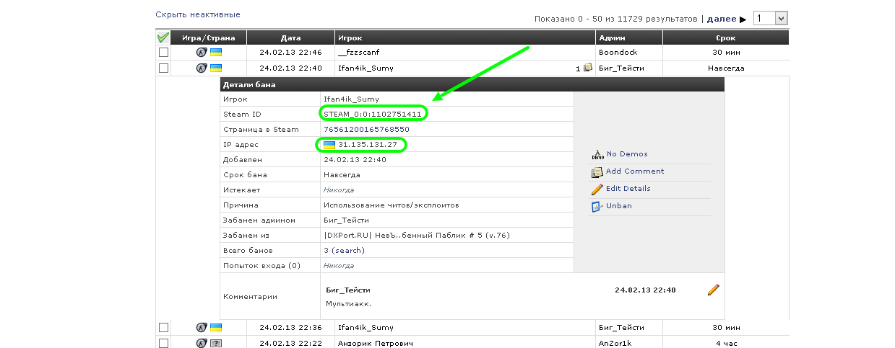Click the comments icon in Ifan4ik_Sumy row

click(588, 68)
